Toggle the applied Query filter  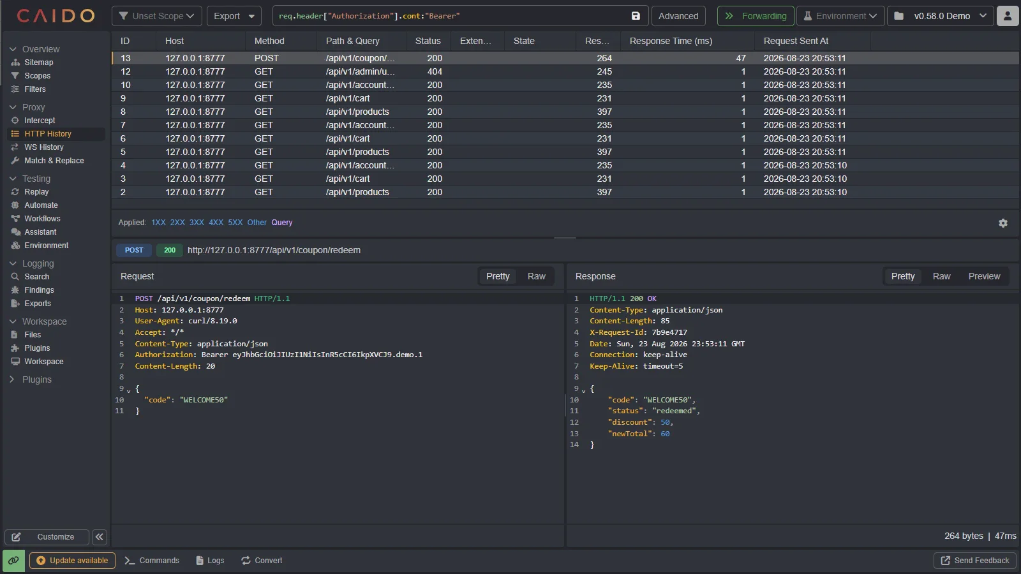coord(282,223)
